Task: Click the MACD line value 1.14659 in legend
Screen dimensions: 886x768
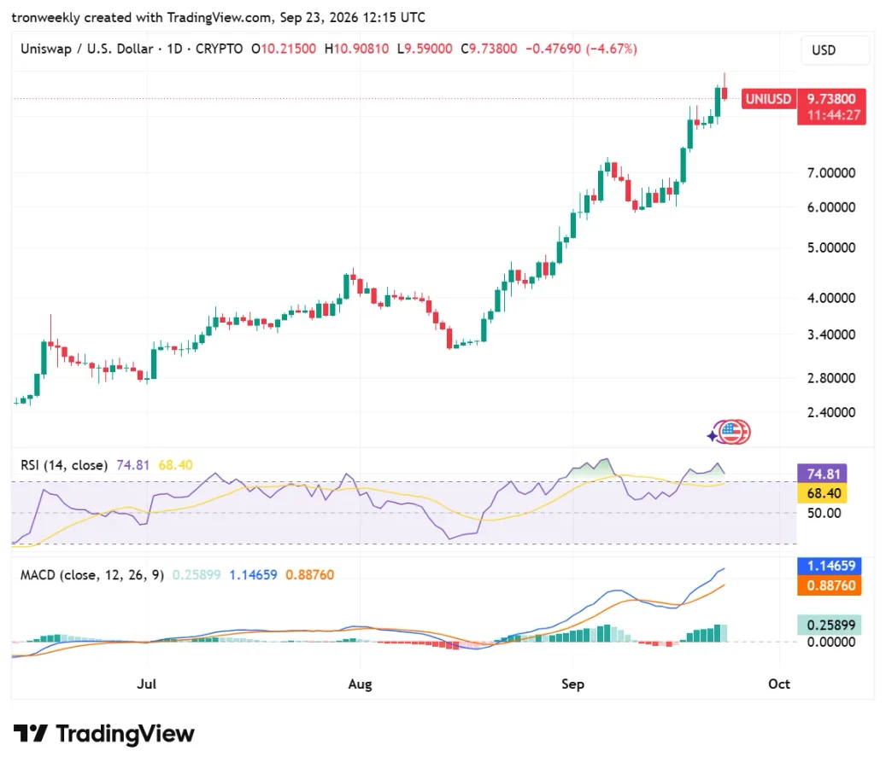Action: tap(253, 575)
